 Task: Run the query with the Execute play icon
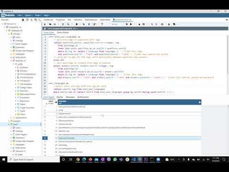coord(131,24)
